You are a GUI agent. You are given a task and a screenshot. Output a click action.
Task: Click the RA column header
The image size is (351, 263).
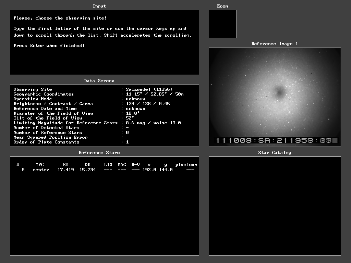coord(65,165)
